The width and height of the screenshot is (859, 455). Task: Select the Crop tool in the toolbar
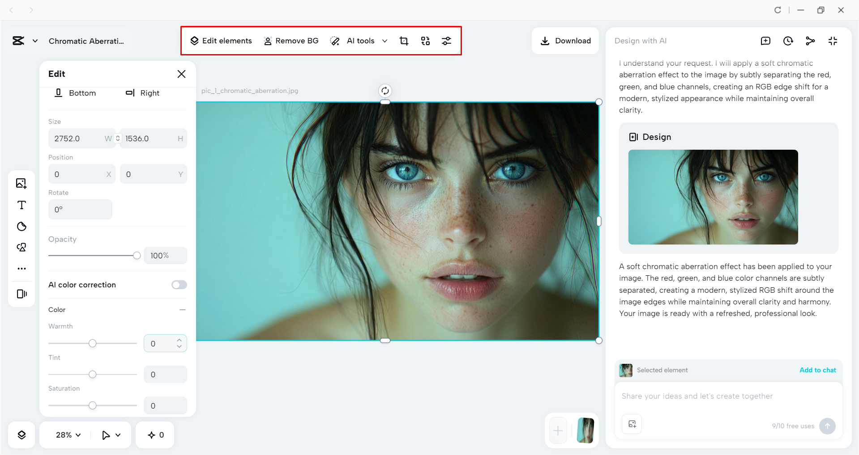coord(404,41)
